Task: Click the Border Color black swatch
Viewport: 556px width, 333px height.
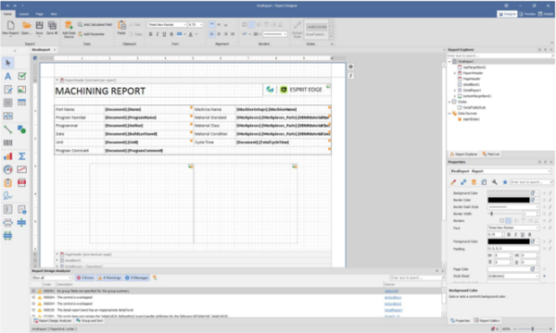Action: [x=509, y=200]
